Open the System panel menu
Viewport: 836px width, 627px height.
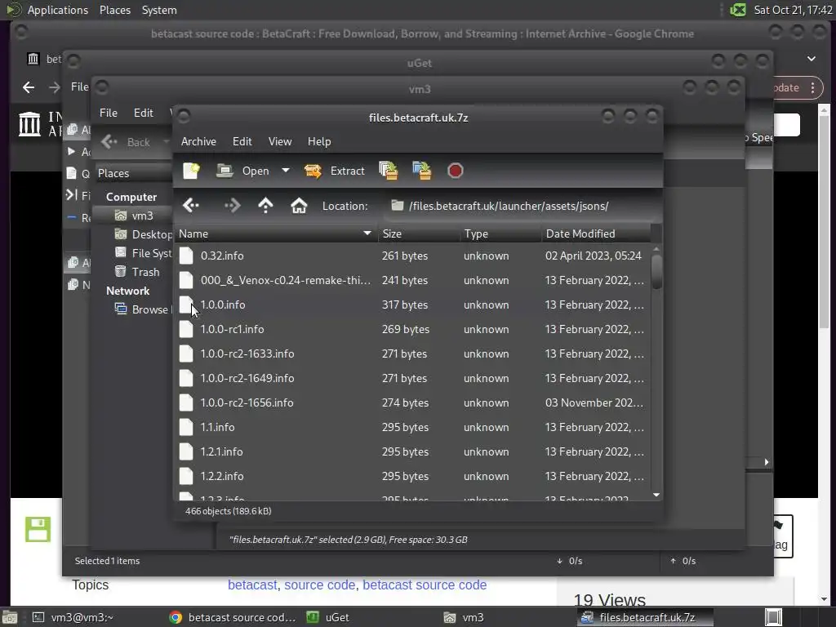coord(159,10)
